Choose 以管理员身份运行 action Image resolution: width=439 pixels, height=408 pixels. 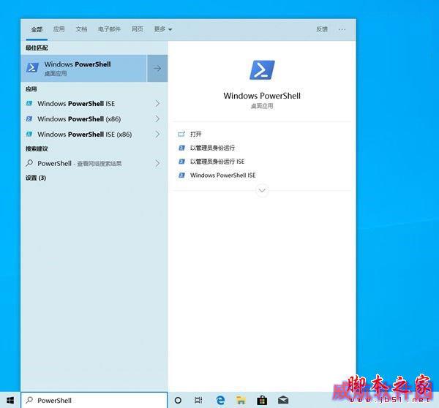point(212,148)
